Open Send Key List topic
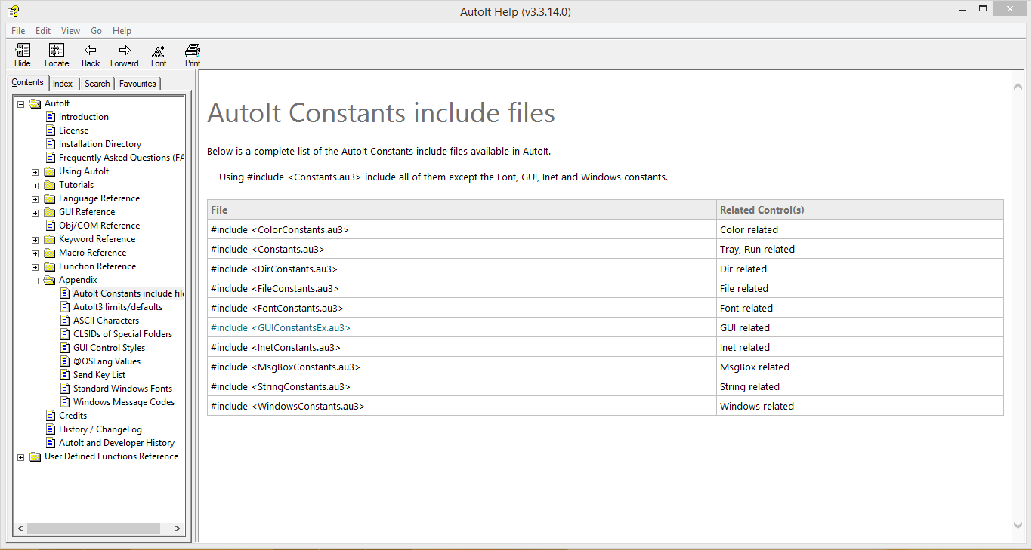The height and width of the screenshot is (550, 1032). tap(99, 375)
